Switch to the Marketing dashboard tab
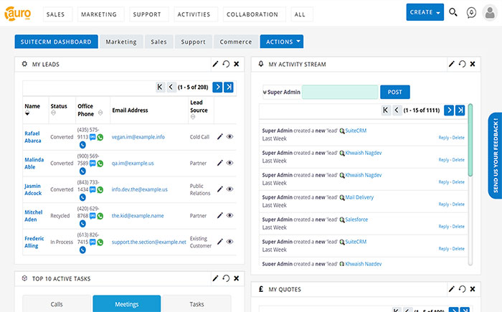502x312 pixels. point(121,42)
